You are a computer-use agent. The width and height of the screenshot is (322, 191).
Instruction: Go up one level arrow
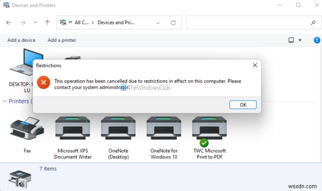[x=47, y=22]
